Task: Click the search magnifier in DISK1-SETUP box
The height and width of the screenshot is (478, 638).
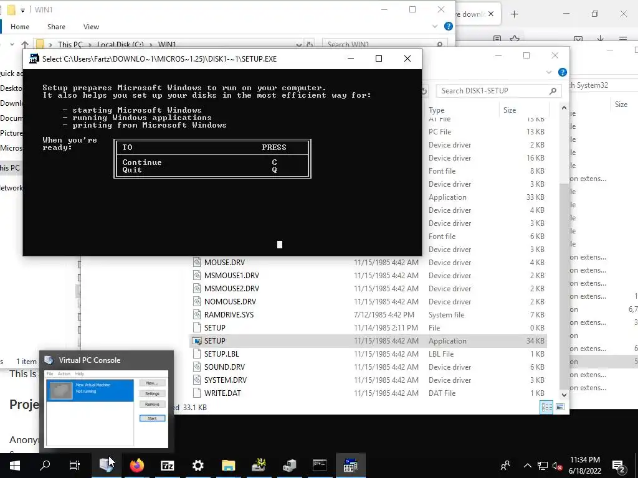Action: [x=553, y=91]
